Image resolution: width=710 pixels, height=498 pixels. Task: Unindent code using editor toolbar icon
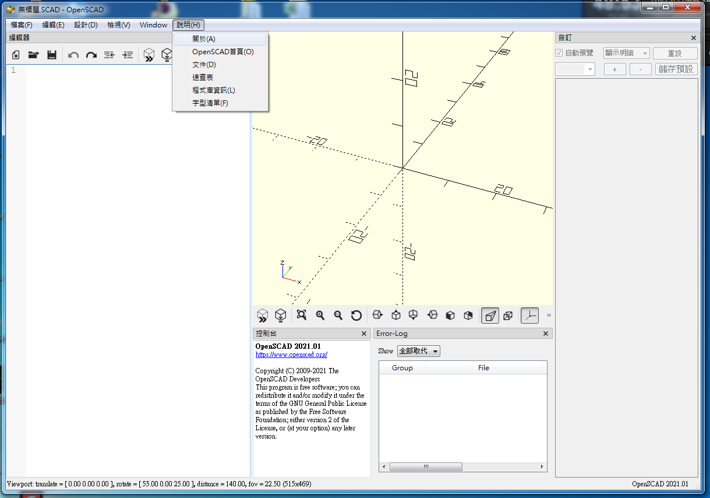(109, 55)
